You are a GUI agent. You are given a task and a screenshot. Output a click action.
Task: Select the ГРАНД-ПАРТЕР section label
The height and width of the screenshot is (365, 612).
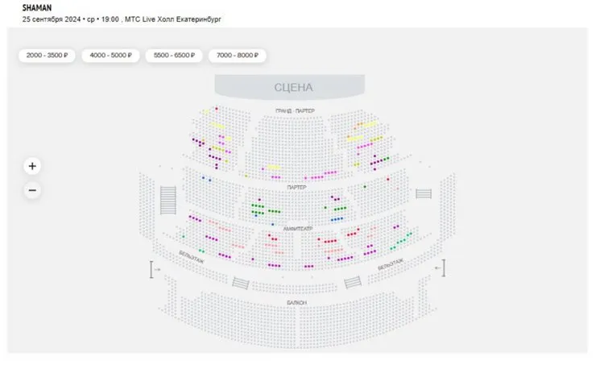coord(295,110)
